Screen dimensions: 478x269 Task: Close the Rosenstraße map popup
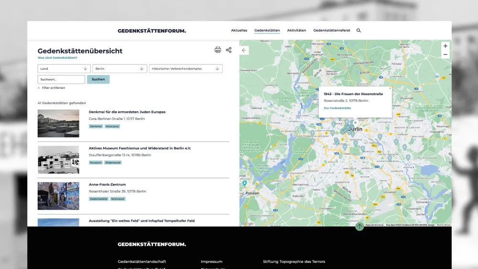390,88
